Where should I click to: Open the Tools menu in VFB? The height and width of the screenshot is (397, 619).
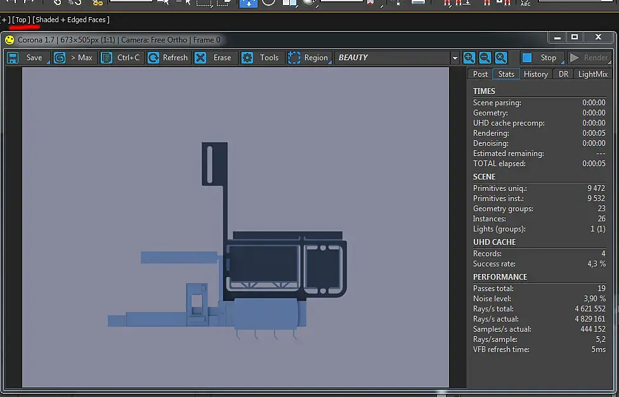261,58
